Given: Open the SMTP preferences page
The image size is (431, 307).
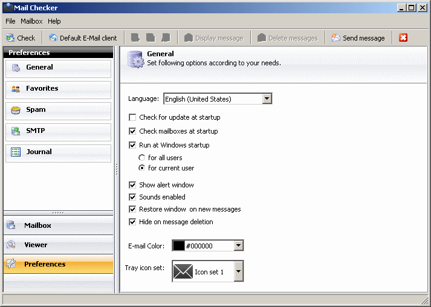Looking at the screenshot, I should point(58,132).
